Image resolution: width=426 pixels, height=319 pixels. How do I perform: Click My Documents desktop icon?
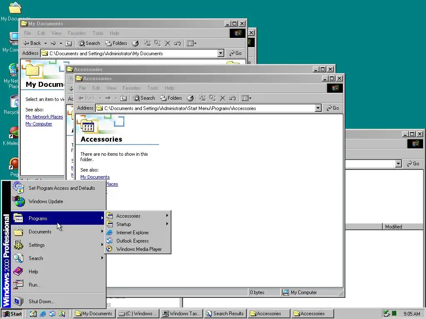(15, 11)
